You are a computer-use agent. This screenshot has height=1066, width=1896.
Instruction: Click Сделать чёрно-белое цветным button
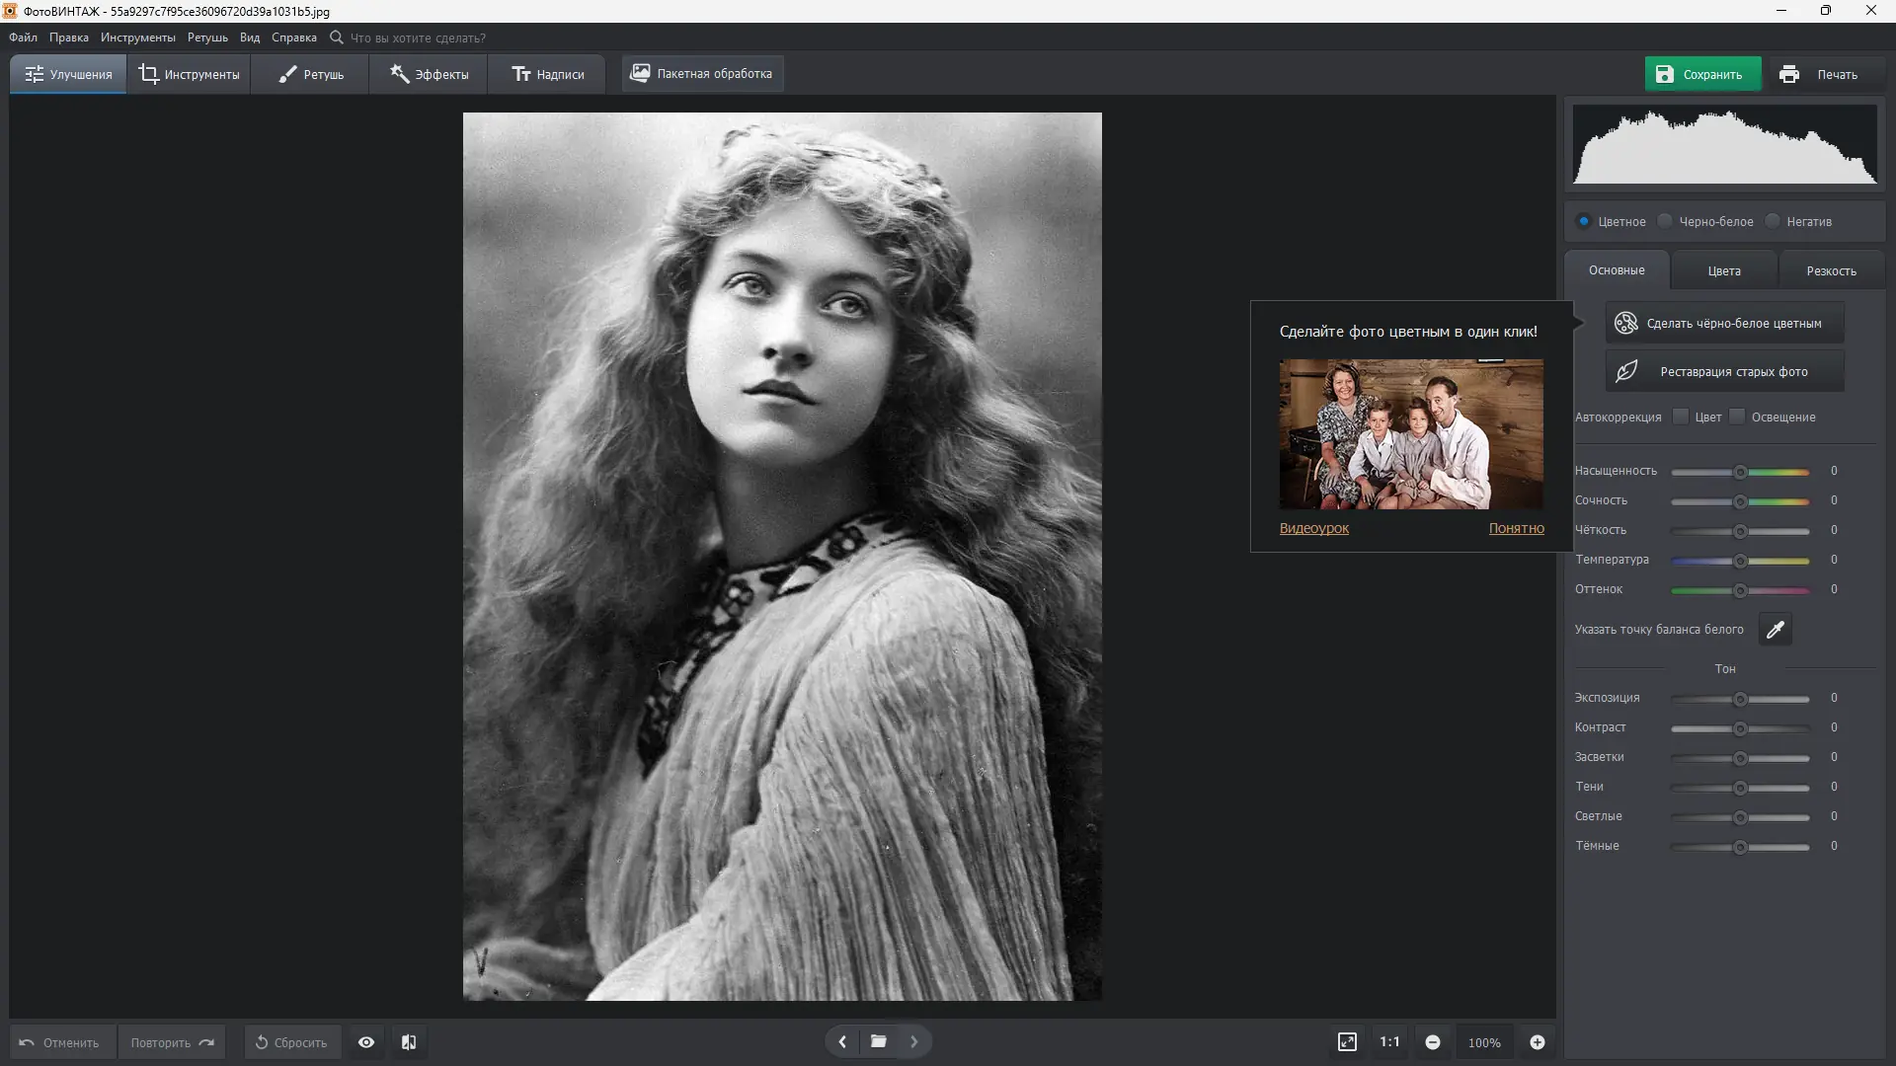1723,323
